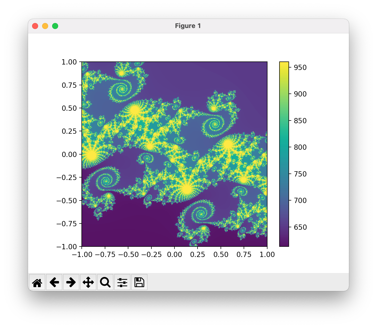Image resolution: width=377 pixels, height=328 pixels.
Task: Go forward to next view with right arrow
Action: [x=71, y=282]
